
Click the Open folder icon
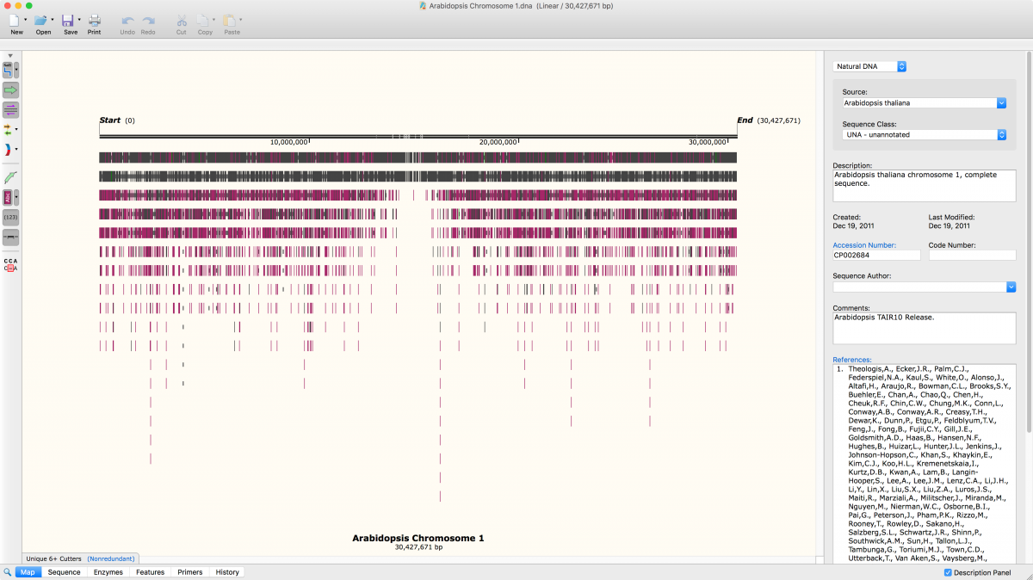40,20
